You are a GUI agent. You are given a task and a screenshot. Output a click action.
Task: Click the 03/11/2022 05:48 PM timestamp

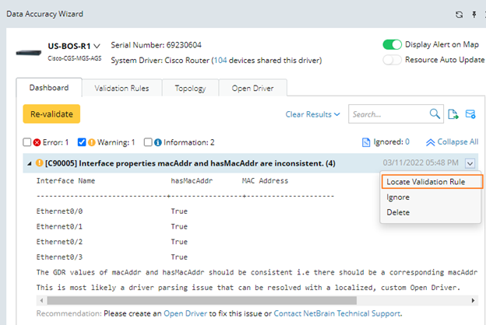point(421,162)
